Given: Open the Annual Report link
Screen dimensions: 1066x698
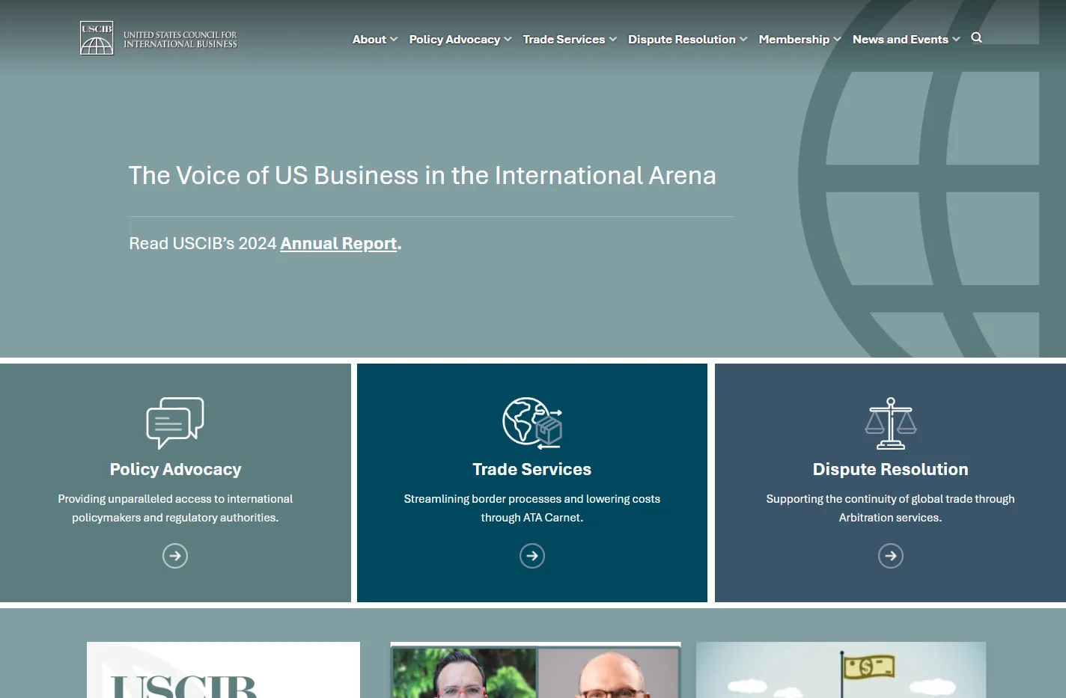Looking at the screenshot, I should point(338,243).
